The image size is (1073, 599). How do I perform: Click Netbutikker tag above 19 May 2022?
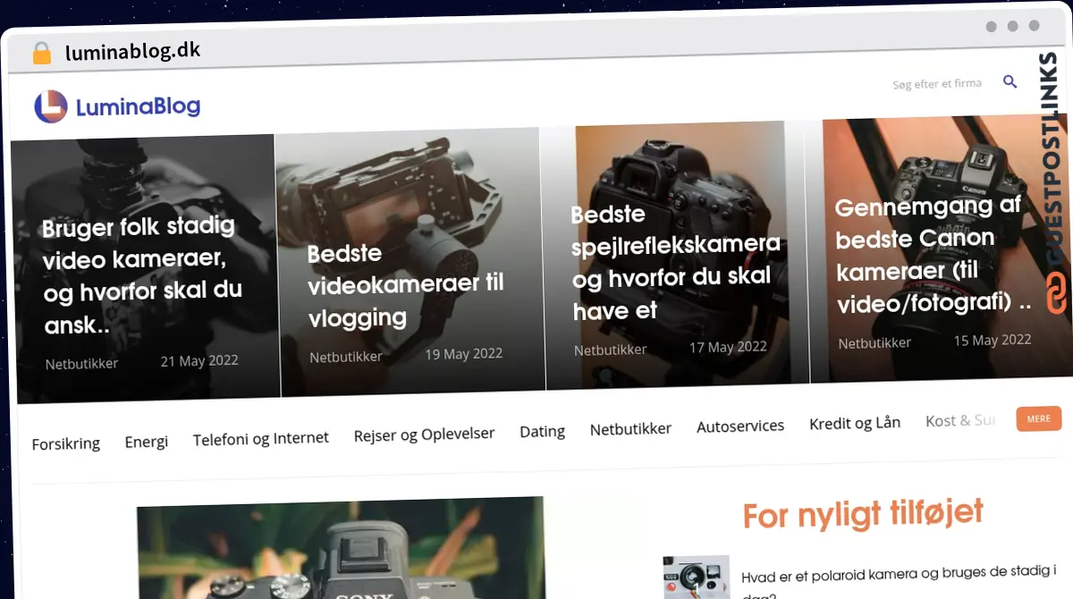point(346,357)
